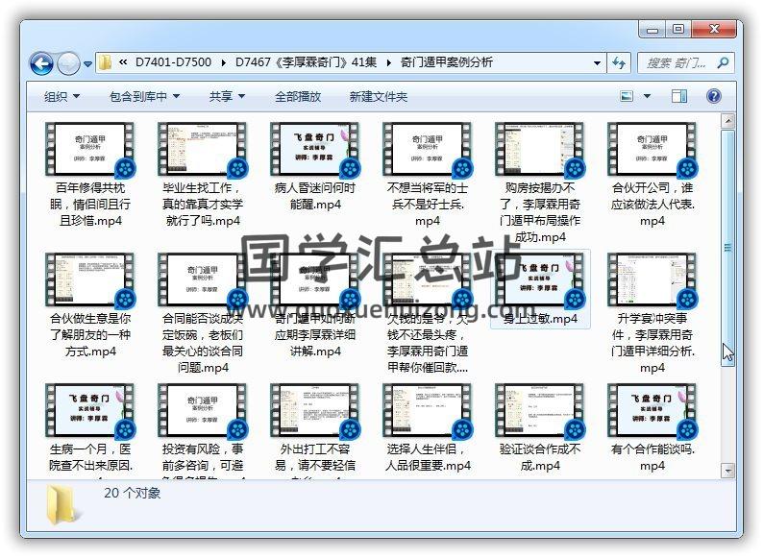Click filename 病人昏迷问何时能醒.mp4
The image size is (763, 558).
315,196
